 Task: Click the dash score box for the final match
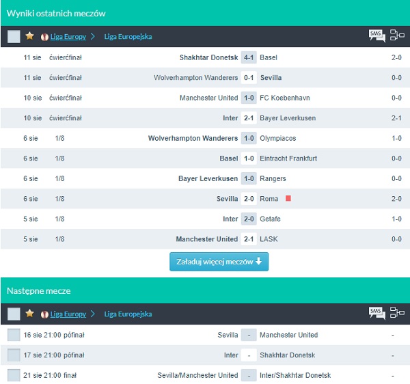pos(249,375)
